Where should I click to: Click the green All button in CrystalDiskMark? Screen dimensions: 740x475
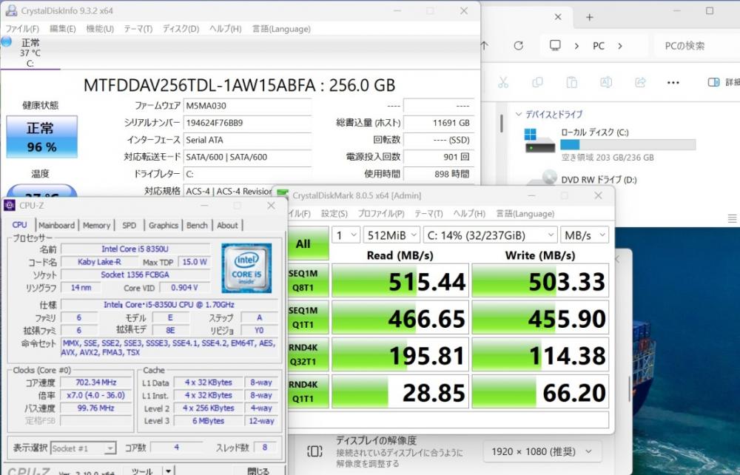tap(308, 243)
